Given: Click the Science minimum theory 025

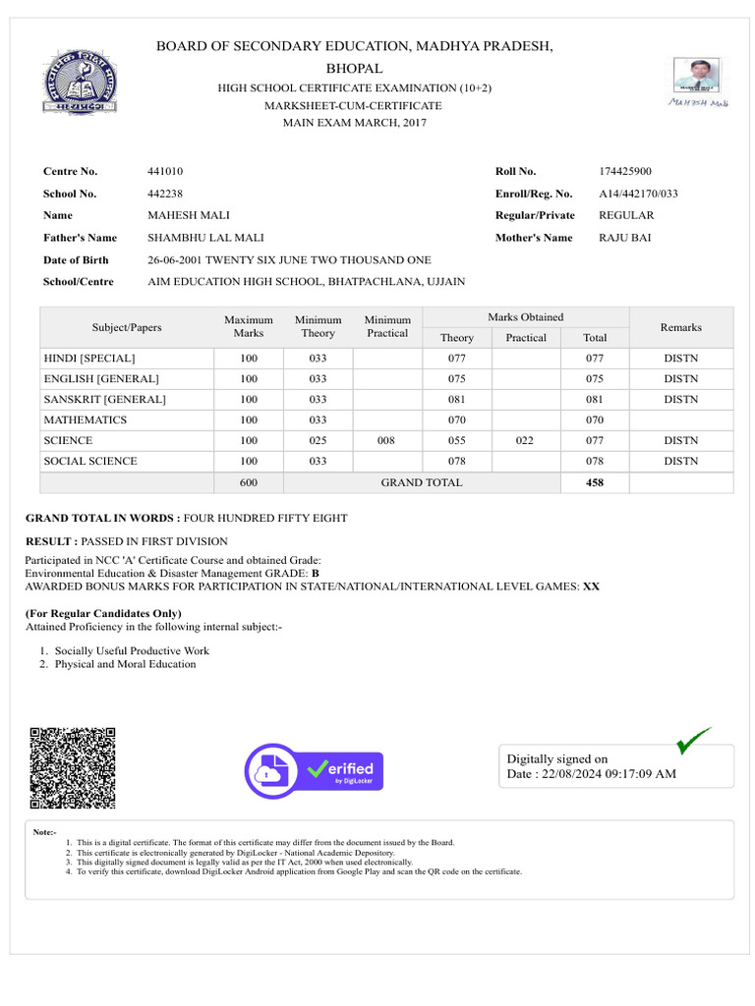Looking at the screenshot, I should [318, 441].
